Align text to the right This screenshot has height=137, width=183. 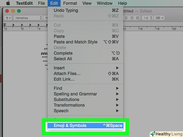[132, 18]
